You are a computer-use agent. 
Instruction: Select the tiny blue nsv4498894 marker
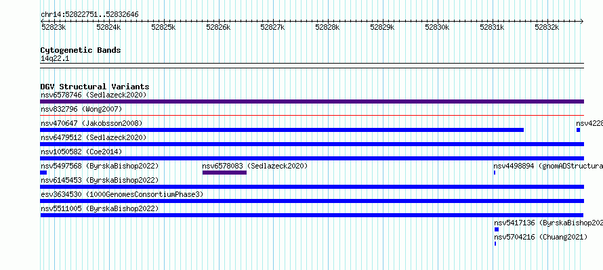coord(495,173)
